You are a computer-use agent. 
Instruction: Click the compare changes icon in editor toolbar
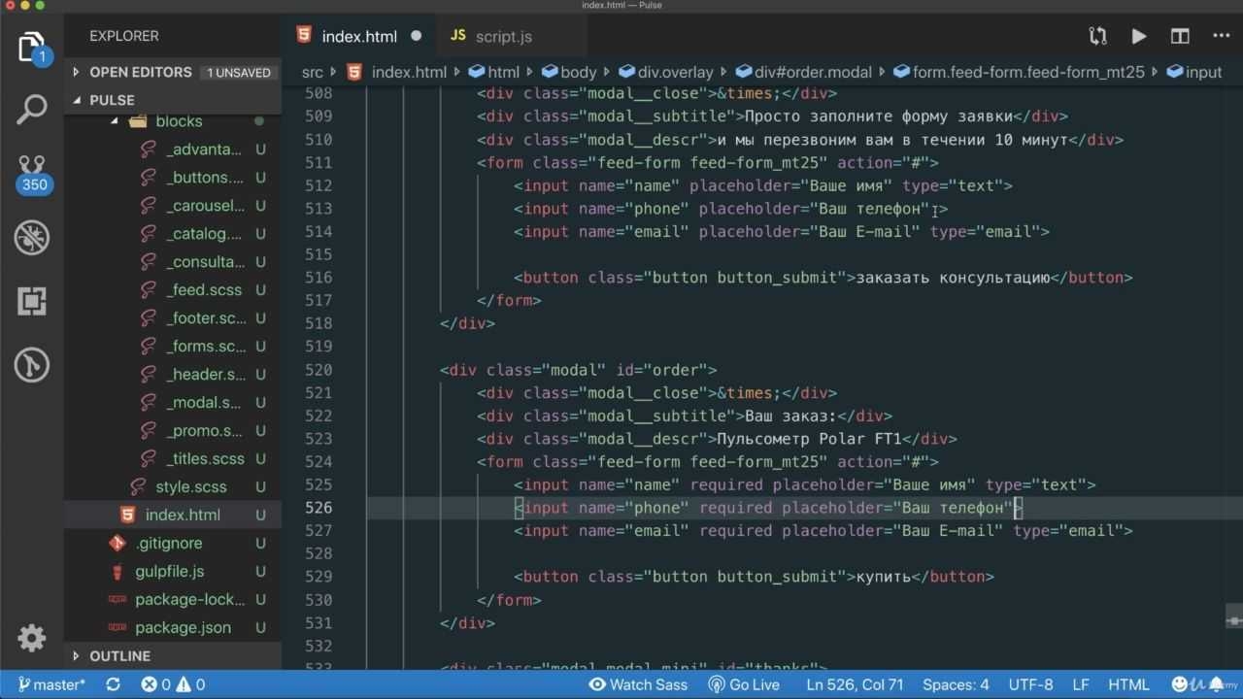pyautogui.click(x=1097, y=37)
